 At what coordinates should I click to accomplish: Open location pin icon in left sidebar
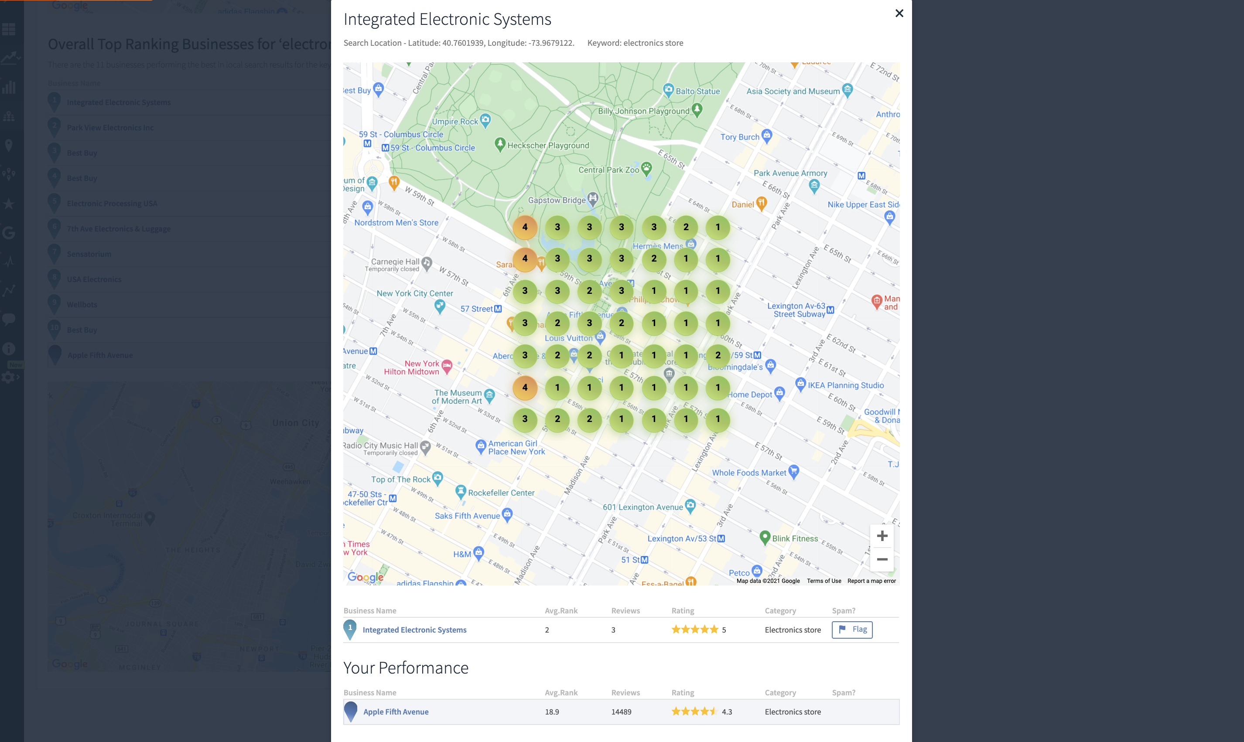click(8, 146)
